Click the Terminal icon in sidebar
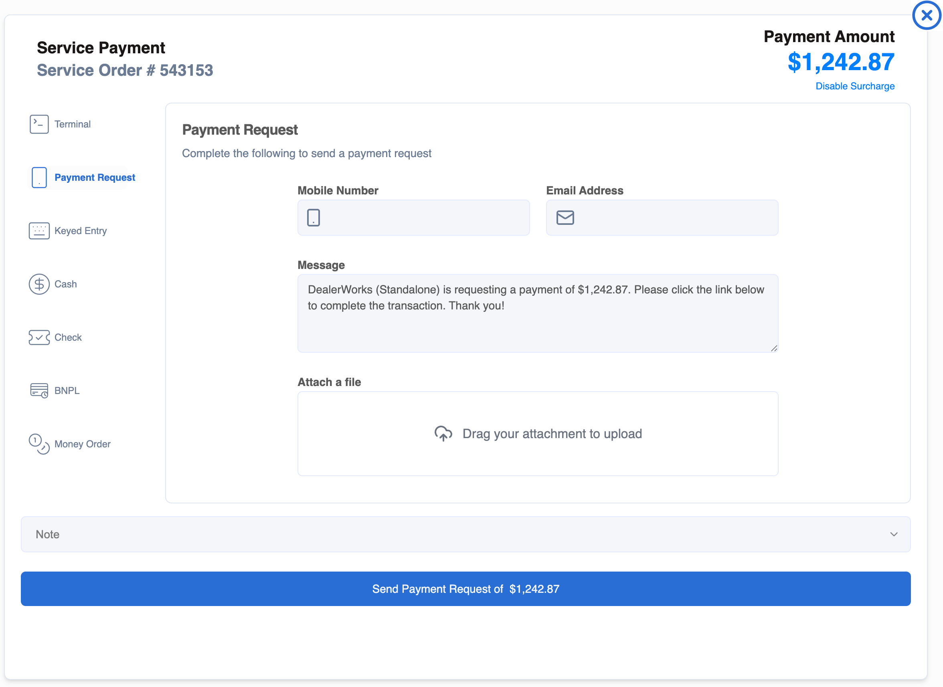943x687 pixels. pyautogui.click(x=39, y=124)
